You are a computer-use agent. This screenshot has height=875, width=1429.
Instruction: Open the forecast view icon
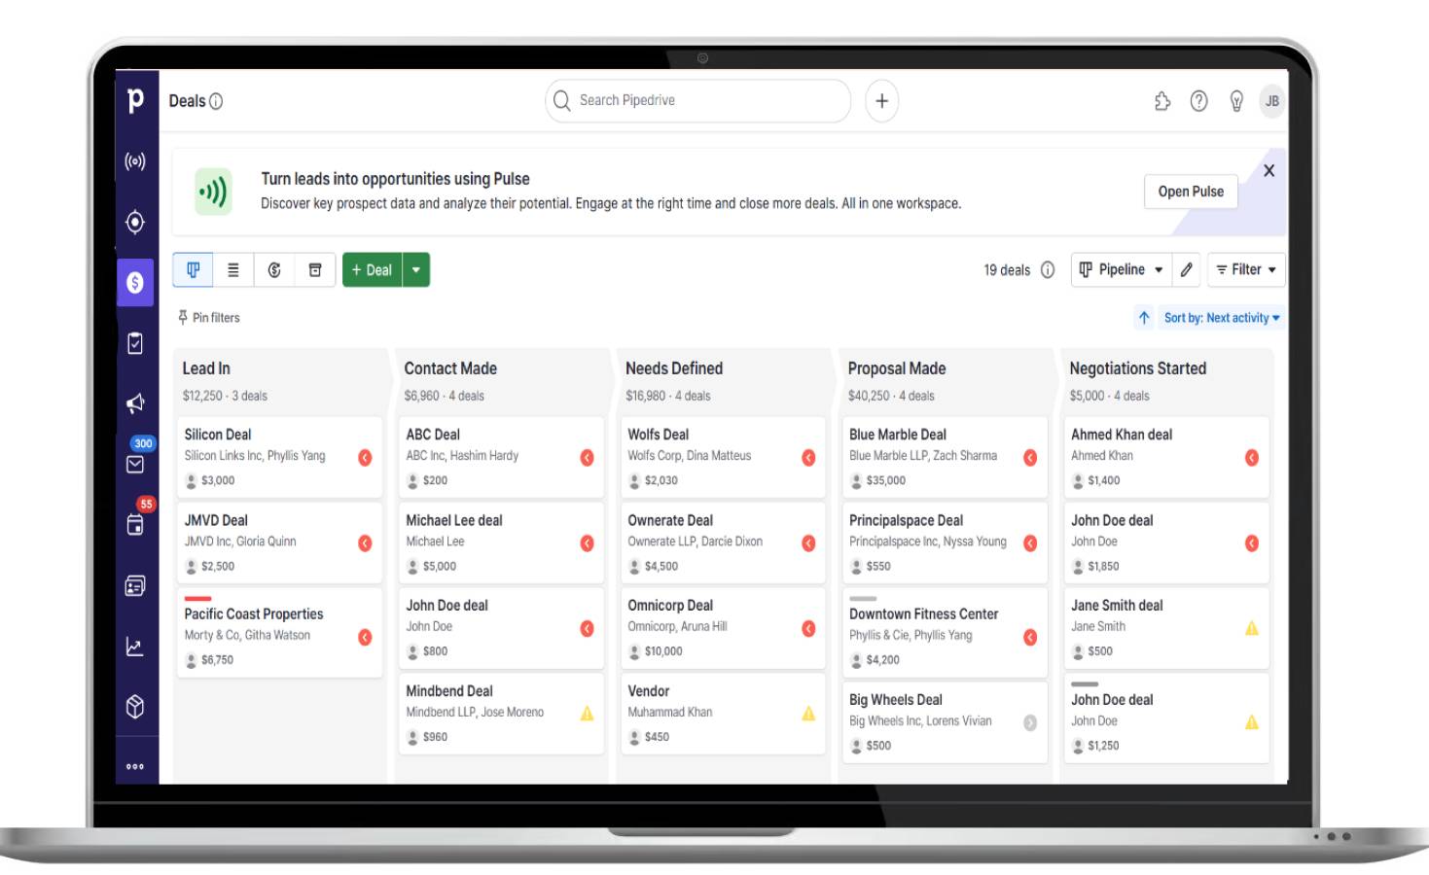coord(273,269)
